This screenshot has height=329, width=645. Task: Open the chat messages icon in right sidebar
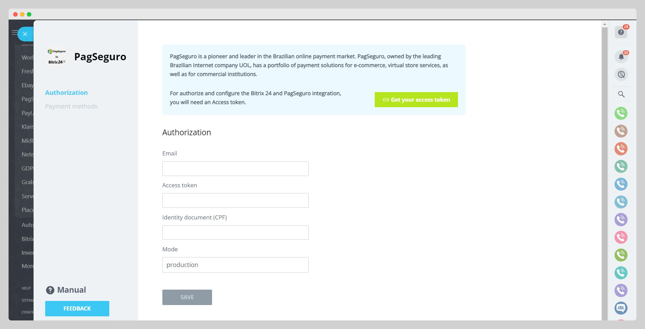coord(621,75)
